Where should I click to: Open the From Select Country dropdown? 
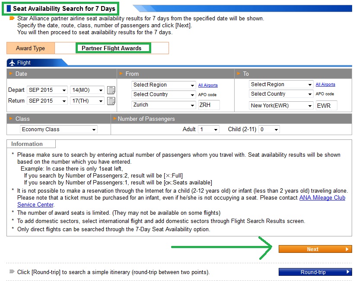coord(163,94)
